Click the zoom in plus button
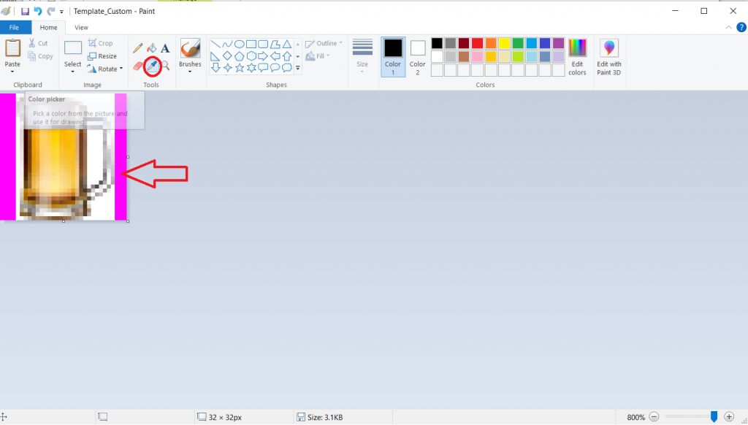The width and height of the screenshot is (748, 425). coord(729,417)
